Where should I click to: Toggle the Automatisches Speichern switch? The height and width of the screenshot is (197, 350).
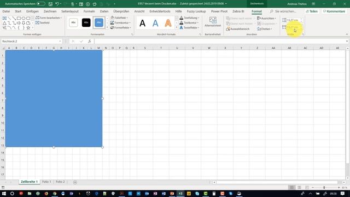41,4
